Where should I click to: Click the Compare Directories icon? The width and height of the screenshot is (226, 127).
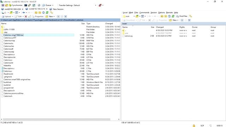[34, 5]
